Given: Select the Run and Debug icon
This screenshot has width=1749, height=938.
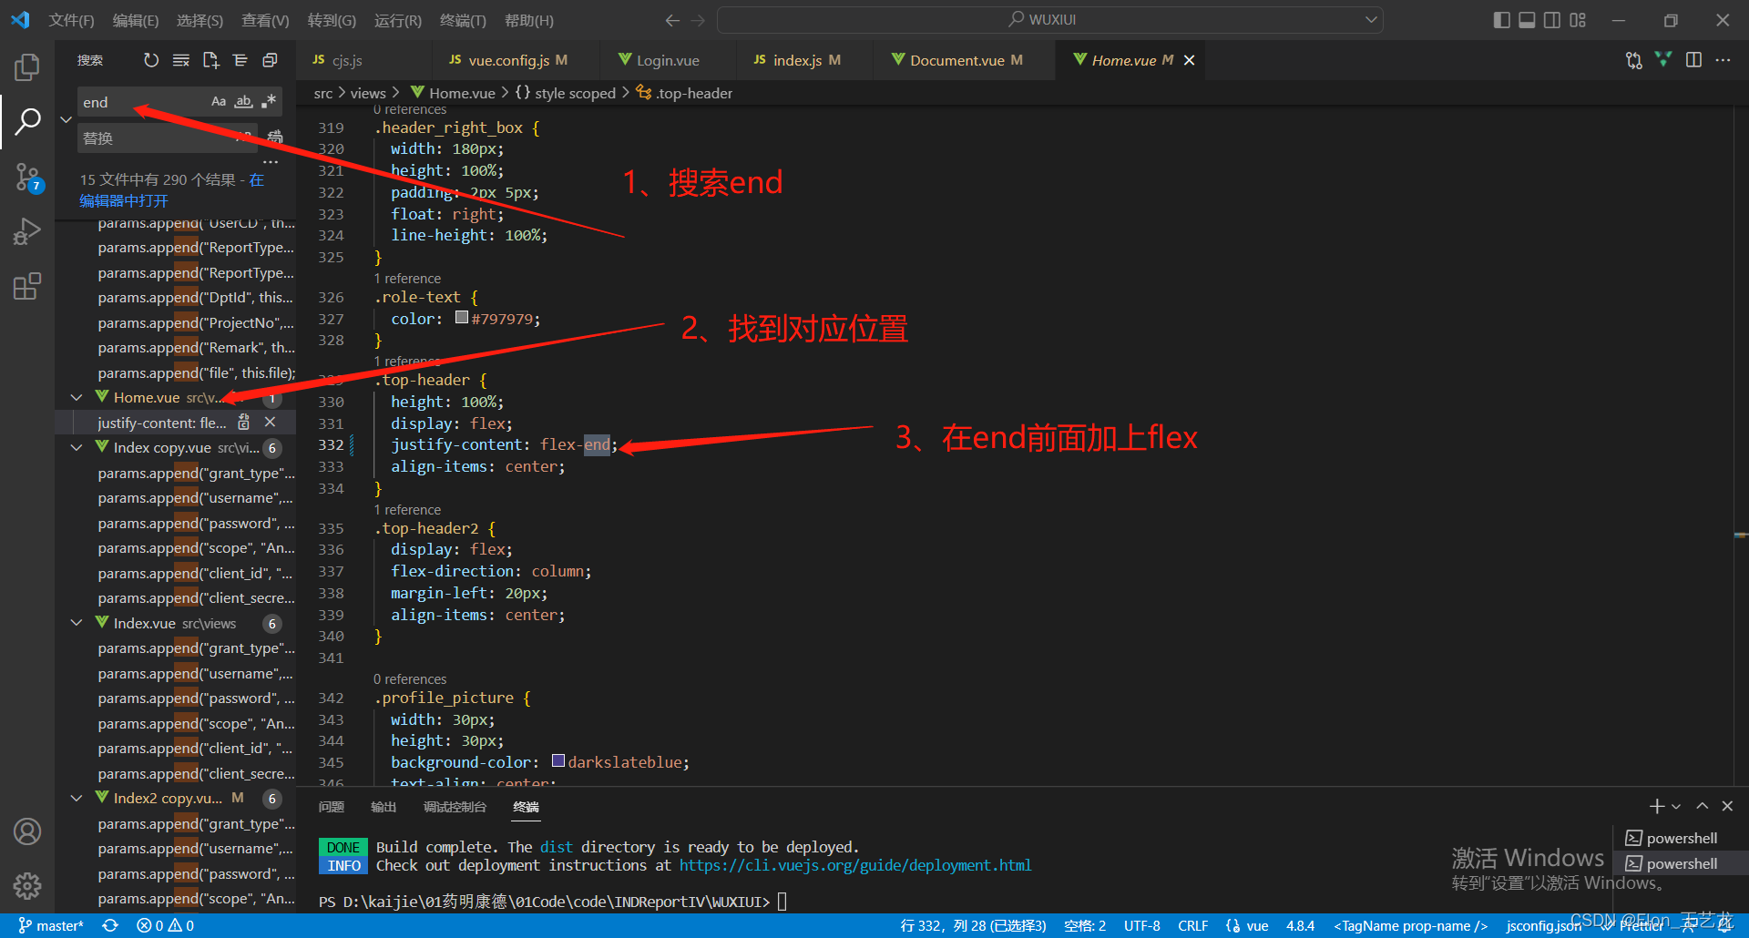Looking at the screenshot, I should (x=27, y=231).
